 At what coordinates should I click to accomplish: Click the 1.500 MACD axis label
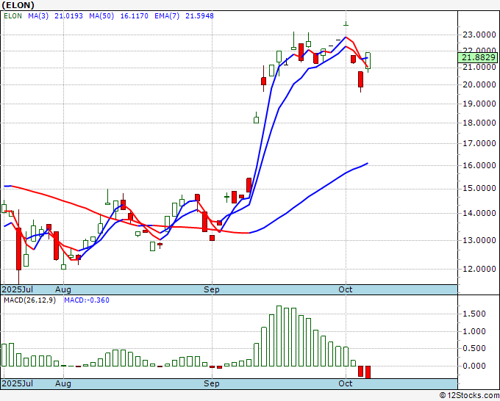pos(474,314)
